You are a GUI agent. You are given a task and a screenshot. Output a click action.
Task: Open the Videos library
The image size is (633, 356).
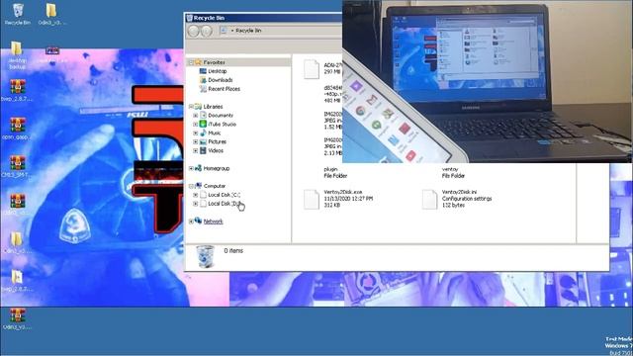coord(216,151)
